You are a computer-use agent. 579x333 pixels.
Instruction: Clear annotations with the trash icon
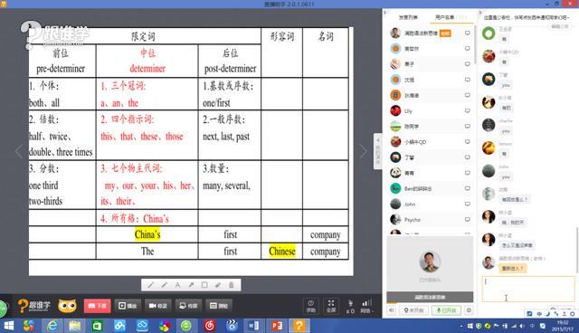coord(232,285)
